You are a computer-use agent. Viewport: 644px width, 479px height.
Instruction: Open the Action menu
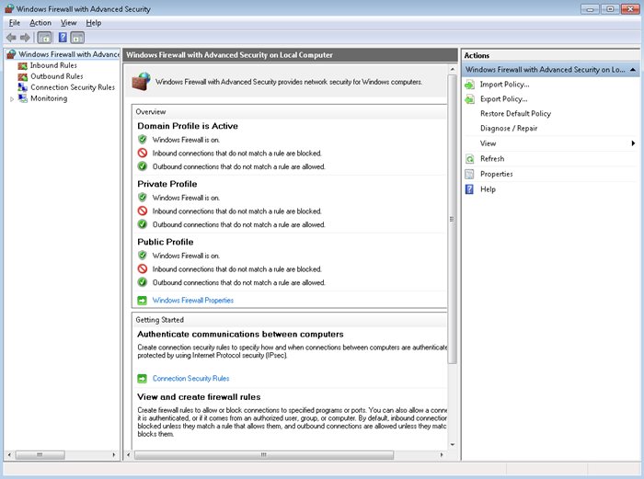click(40, 23)
